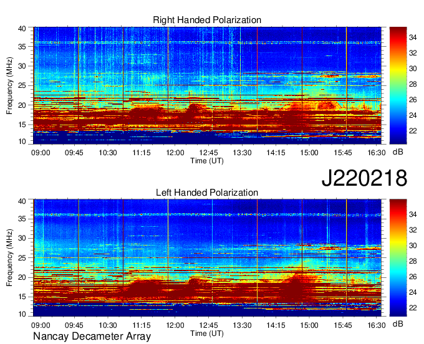Click 11:15 tick under Right Handed plot
Viewport: 424px width, 344px height.
(x=142, y=153)
